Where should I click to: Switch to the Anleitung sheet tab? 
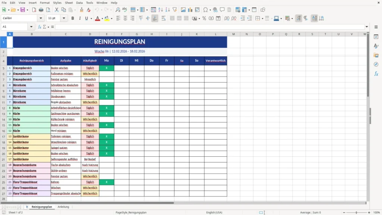coord(63,207)
